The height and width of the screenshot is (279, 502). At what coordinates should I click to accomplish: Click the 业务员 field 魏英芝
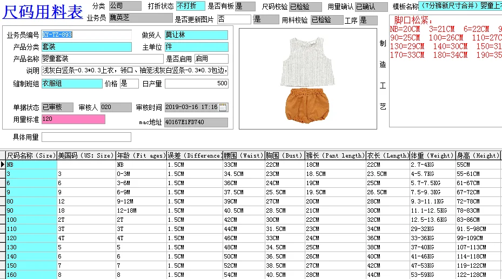pyautogui.click(x=140, y=18)
